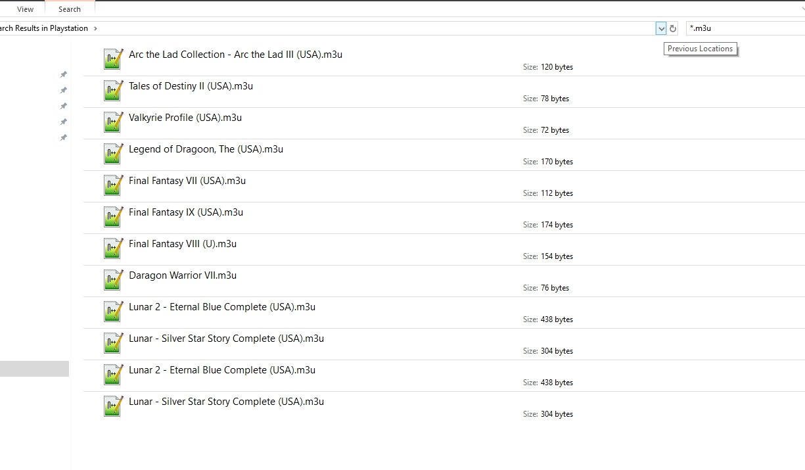Screen dimensions: 805x470
Task: Select Arc the Lad Collection - Arc the Lad III (USA).m3u
Action: pos(235,55)
